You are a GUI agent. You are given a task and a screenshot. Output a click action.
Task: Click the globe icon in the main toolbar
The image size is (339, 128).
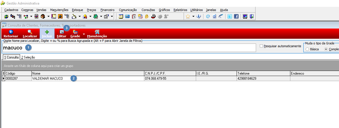tap(6, 16)
